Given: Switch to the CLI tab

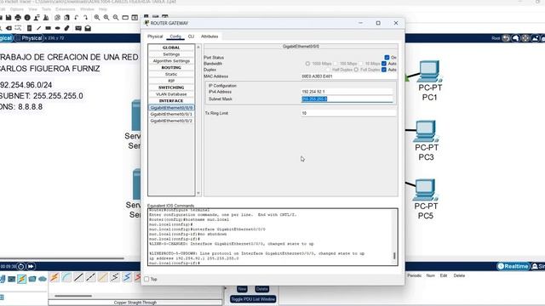Looking at the screenshot, I should [x=191, y=37].
